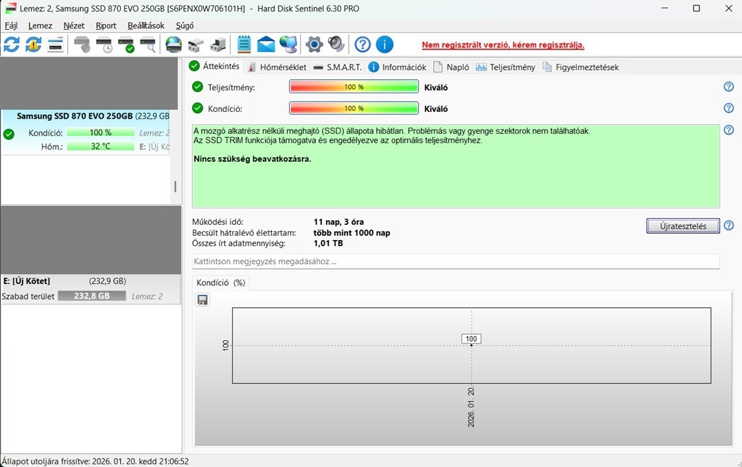Click the status bar last-refreshed text
The height and width of the screenshot is (467, 742).
click(x=95, y=462)
